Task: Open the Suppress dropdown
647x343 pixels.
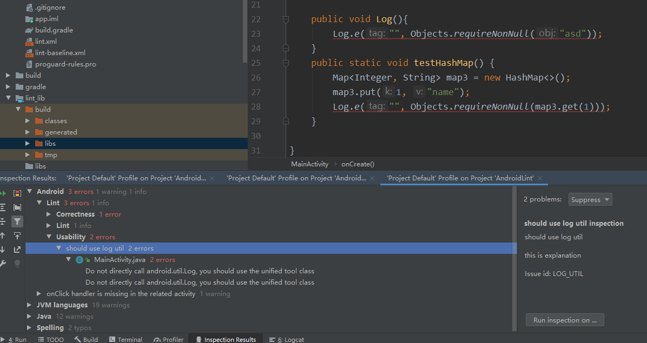Action: pyautogui.click(x=590, y=199)
